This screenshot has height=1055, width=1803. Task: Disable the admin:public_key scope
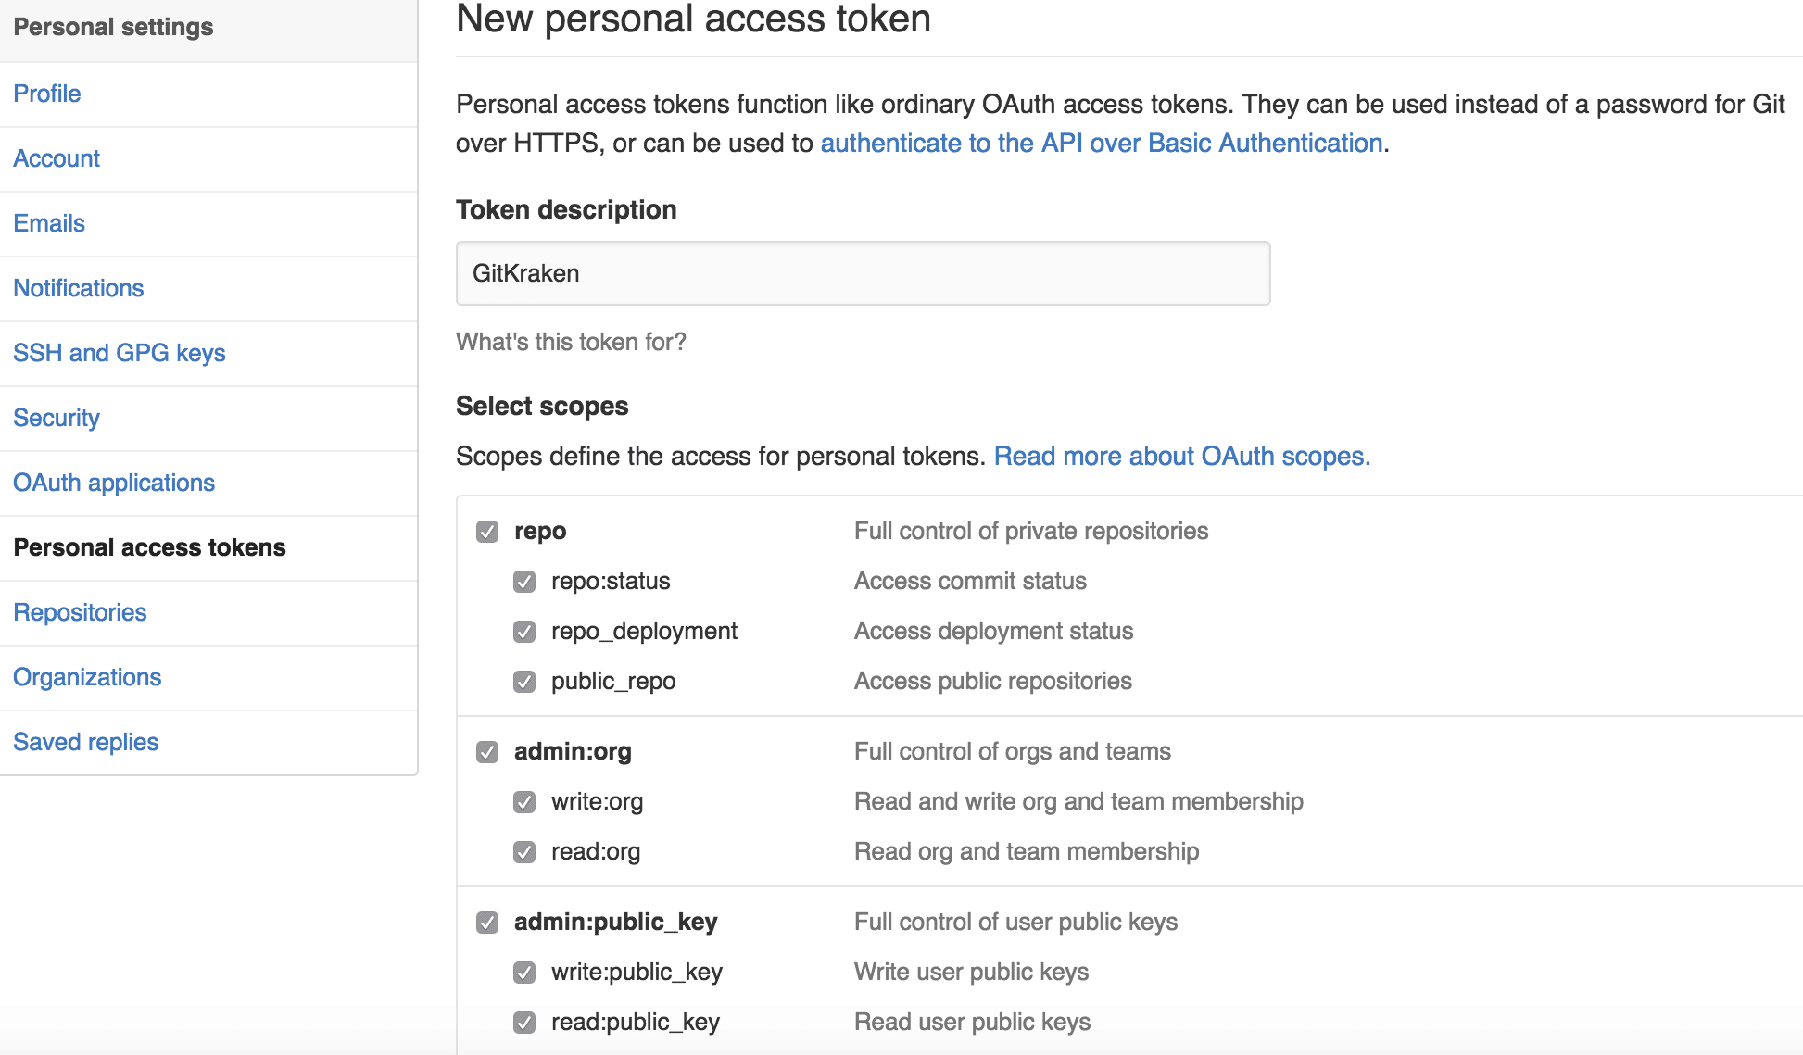[487, 923]
